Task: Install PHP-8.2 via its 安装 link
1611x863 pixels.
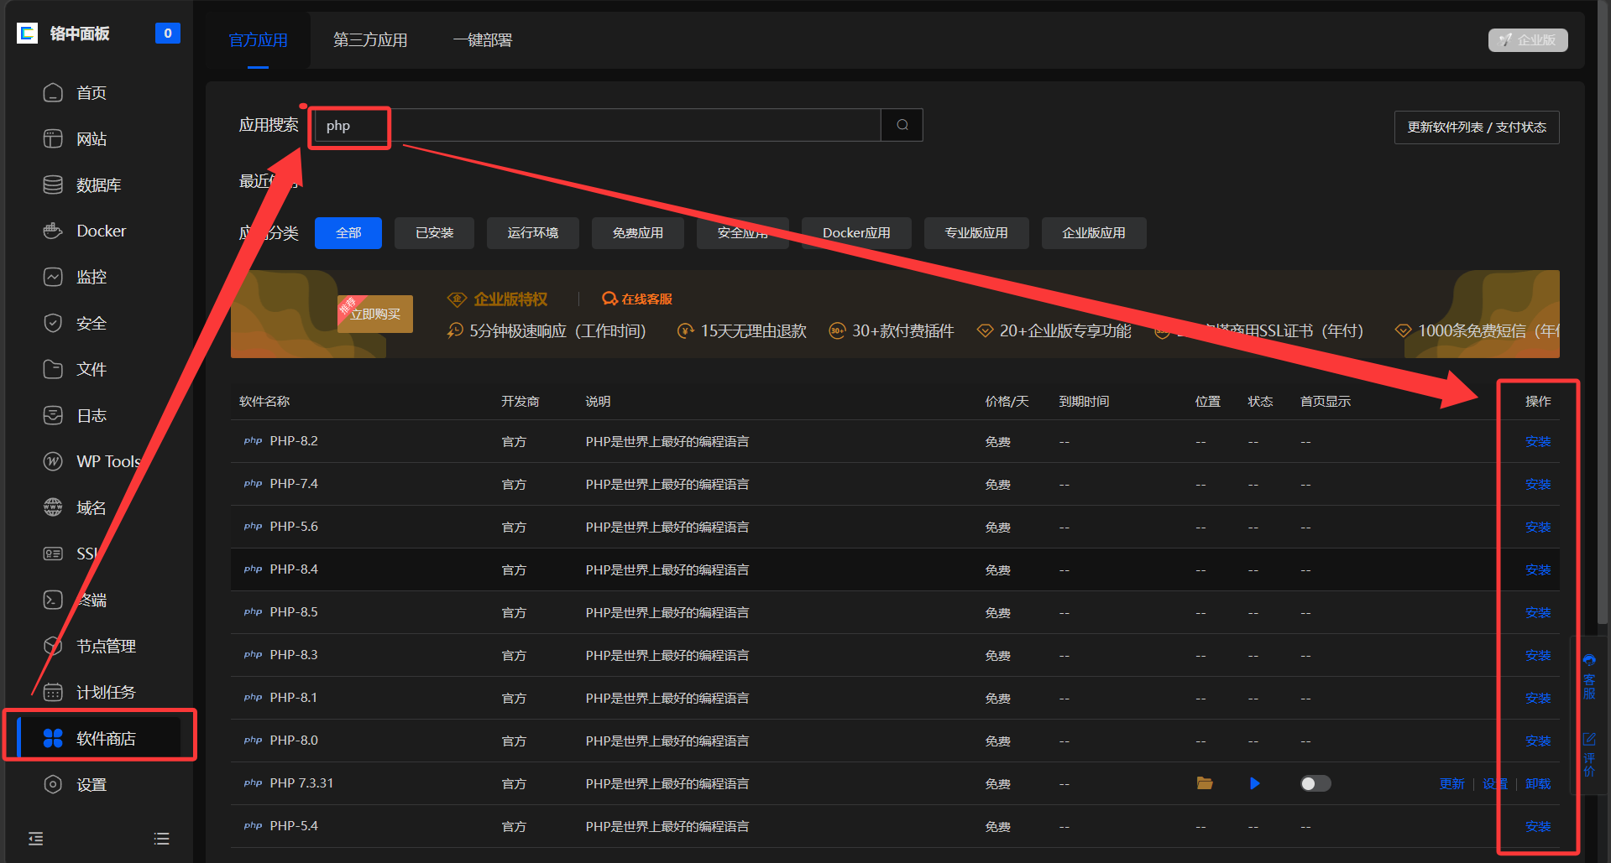Action: (1538, 442)
